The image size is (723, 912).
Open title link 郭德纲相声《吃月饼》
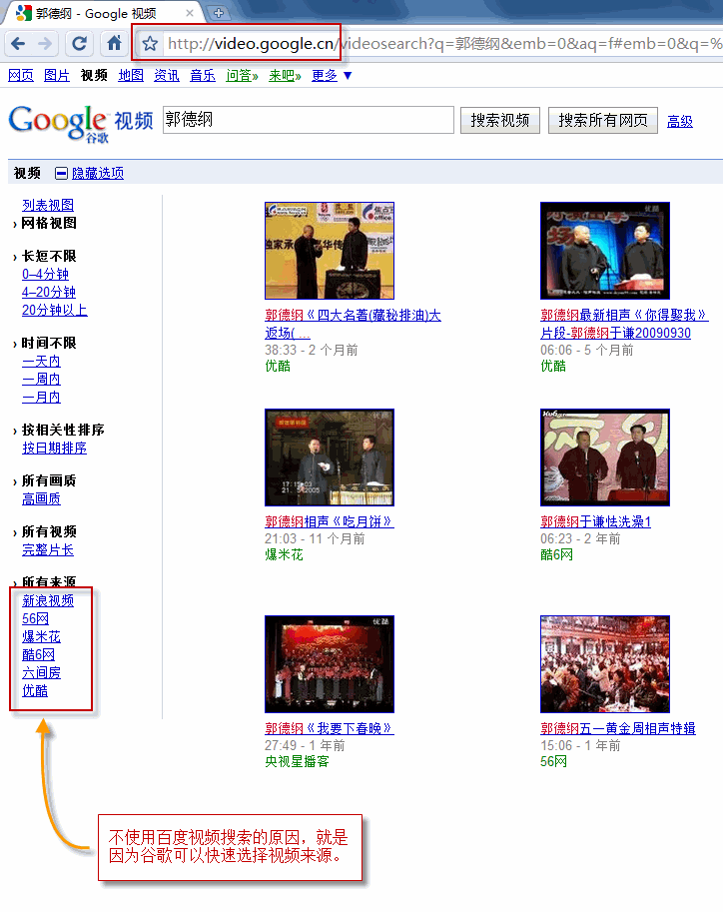tap(330, 521)
